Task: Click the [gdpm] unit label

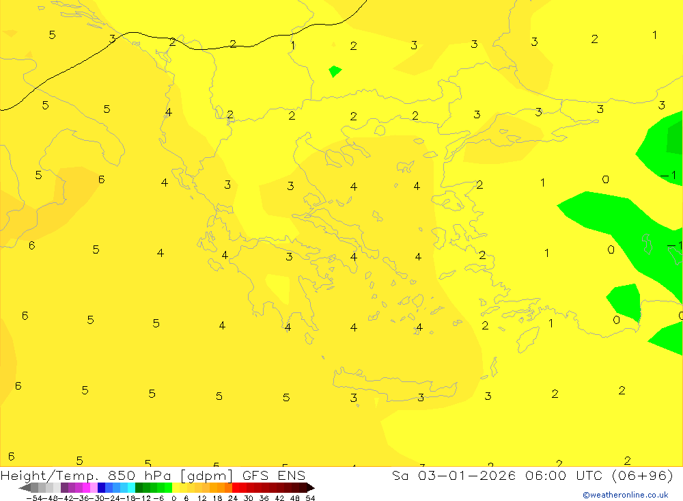Action: click(x=206, y=476)
